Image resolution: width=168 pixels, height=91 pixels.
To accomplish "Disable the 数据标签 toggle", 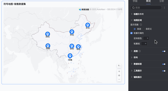I will coord(164,64).
